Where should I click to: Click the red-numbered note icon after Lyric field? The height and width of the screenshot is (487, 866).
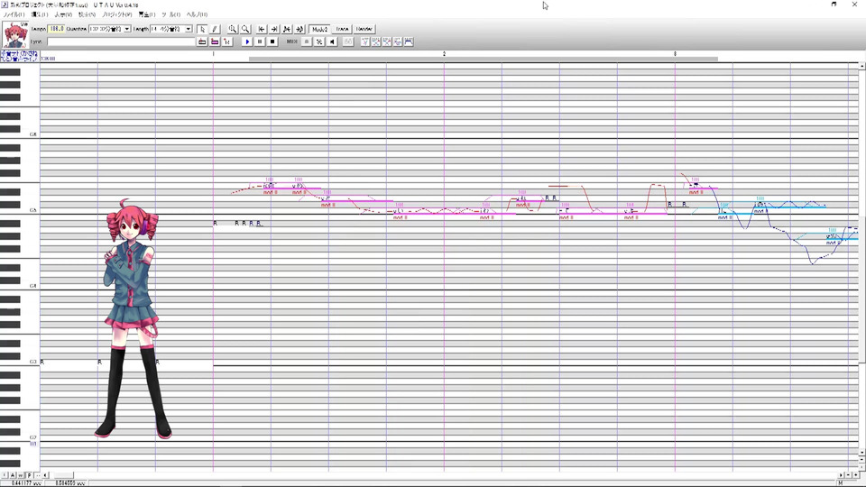pos(227,41)
